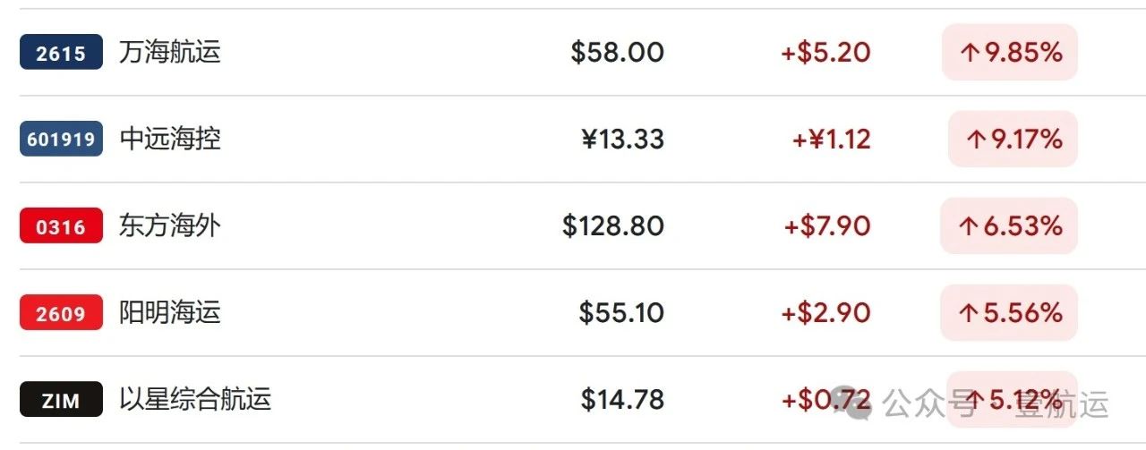Click the 5.56% change pill
Image resolution: width=1146 pixels, height=450 pixels.
[x=1009, y=312]
